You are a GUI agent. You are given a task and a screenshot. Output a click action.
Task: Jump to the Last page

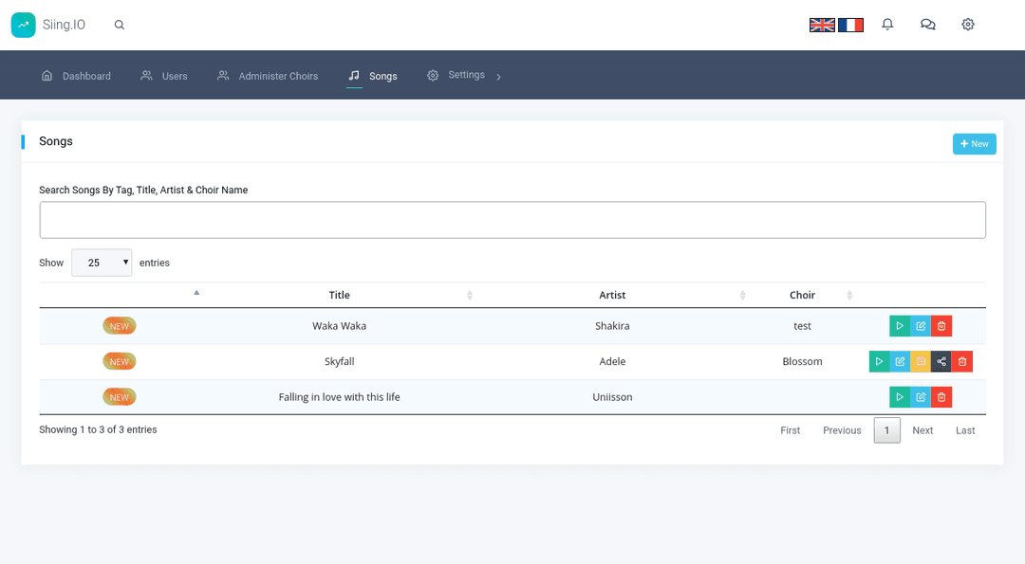[965, 430]
